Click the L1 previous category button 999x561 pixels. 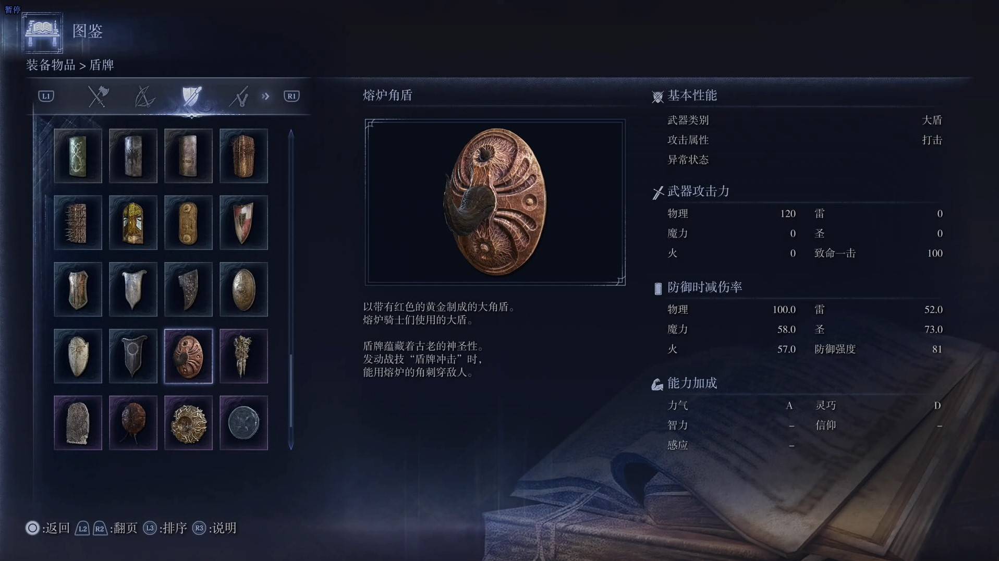tap(46, 96)
